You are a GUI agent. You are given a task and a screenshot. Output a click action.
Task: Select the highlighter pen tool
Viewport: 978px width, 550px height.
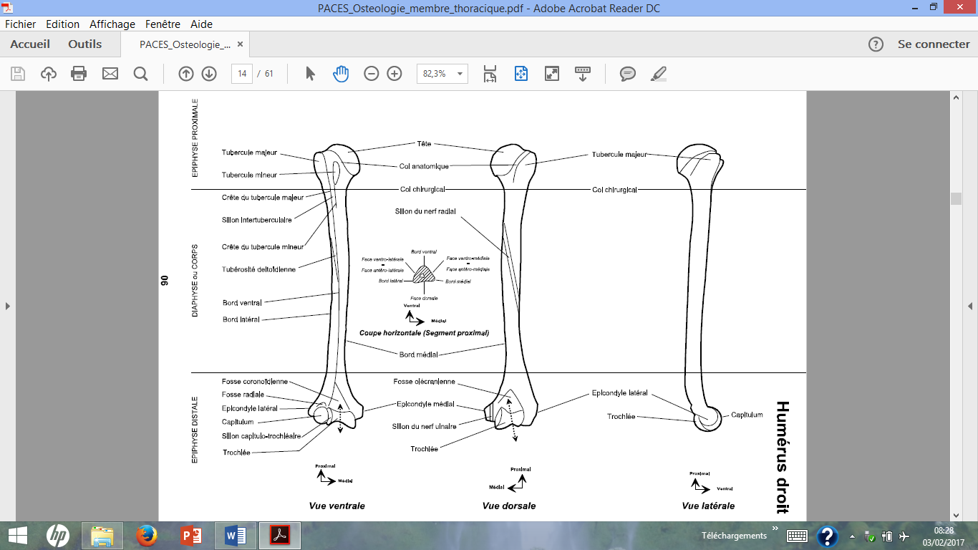pos(658,74)
